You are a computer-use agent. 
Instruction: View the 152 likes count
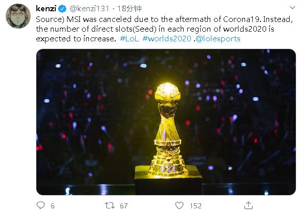tap(196, 206)
